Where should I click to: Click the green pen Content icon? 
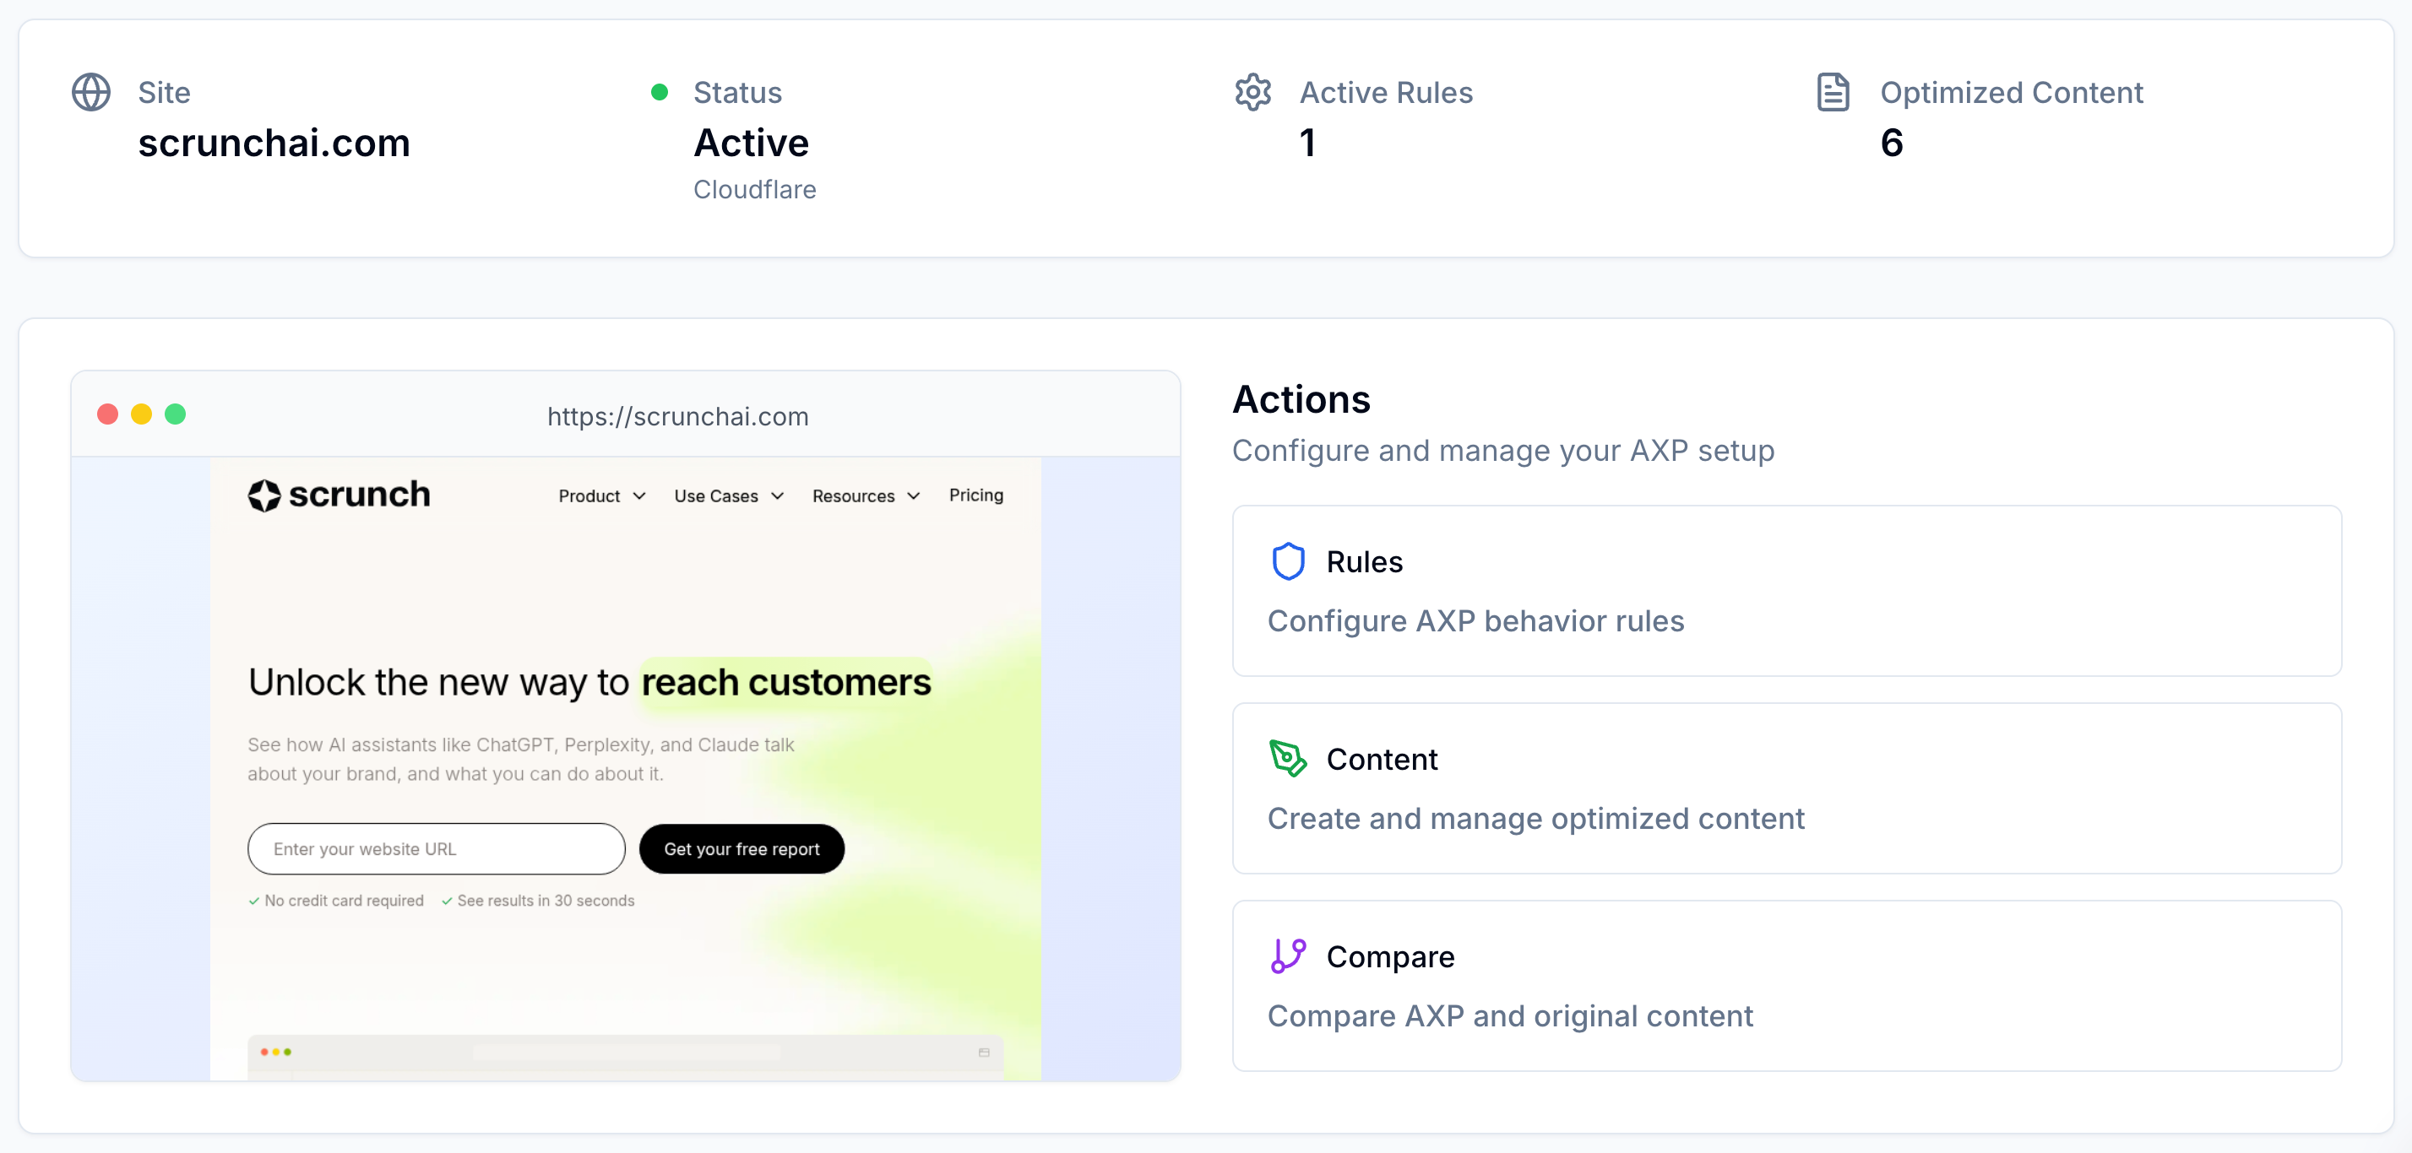click(1287, 758)
